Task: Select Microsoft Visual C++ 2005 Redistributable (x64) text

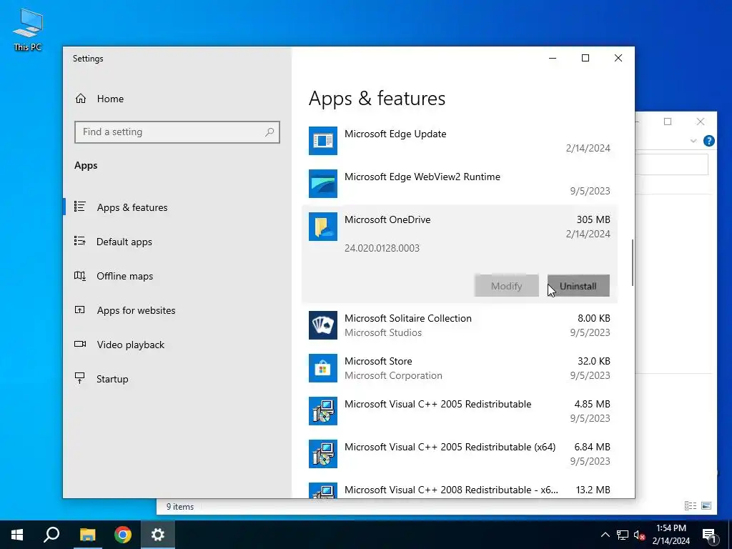Action: [450, 447]
